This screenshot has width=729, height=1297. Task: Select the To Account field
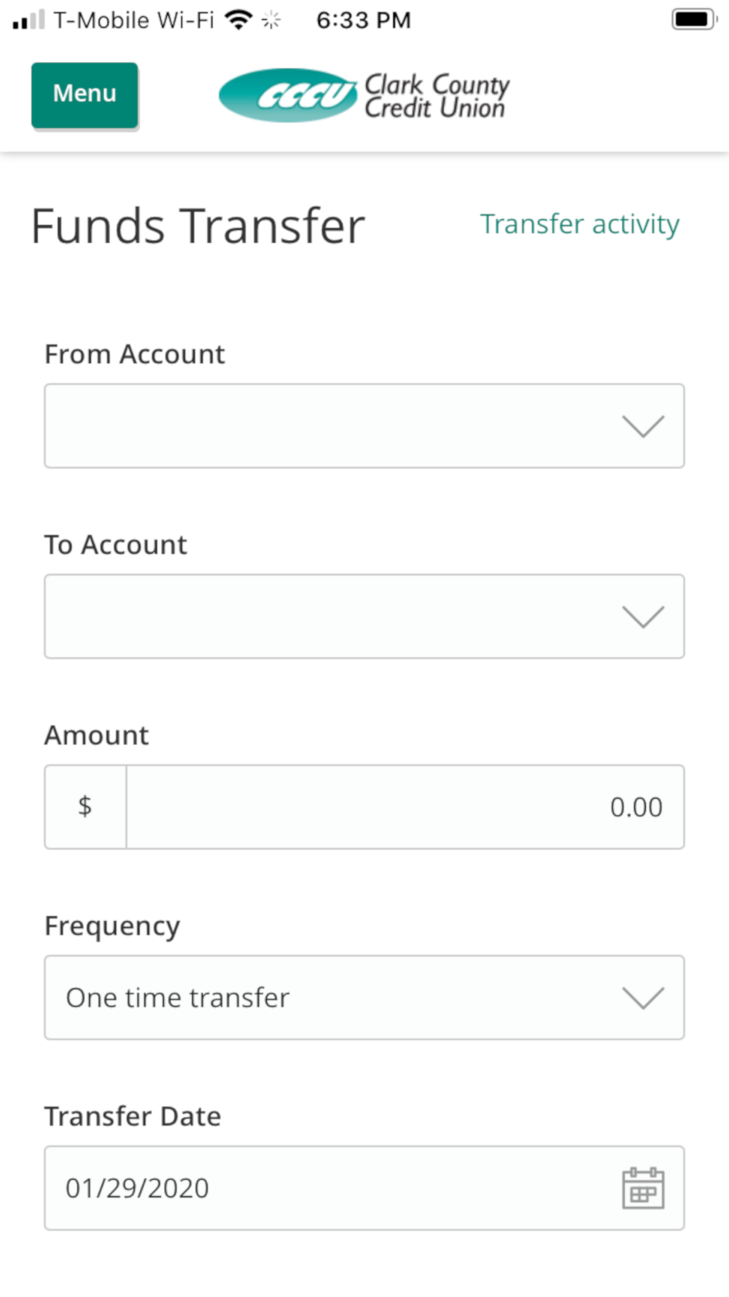pyautogui.click(x=328, y=616)
